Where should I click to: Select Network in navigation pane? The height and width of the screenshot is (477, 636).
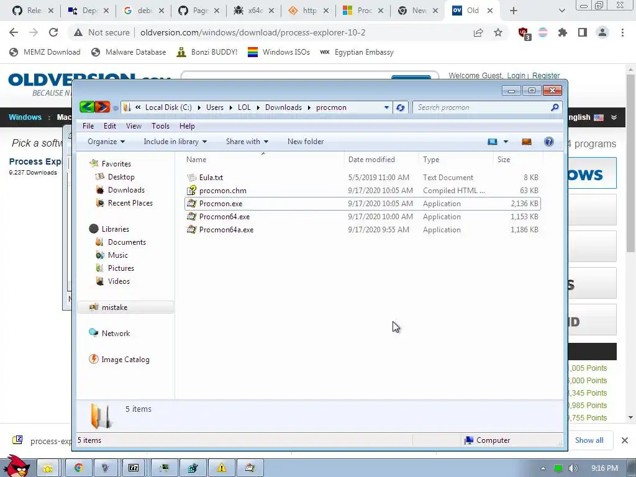pos(116,334)
